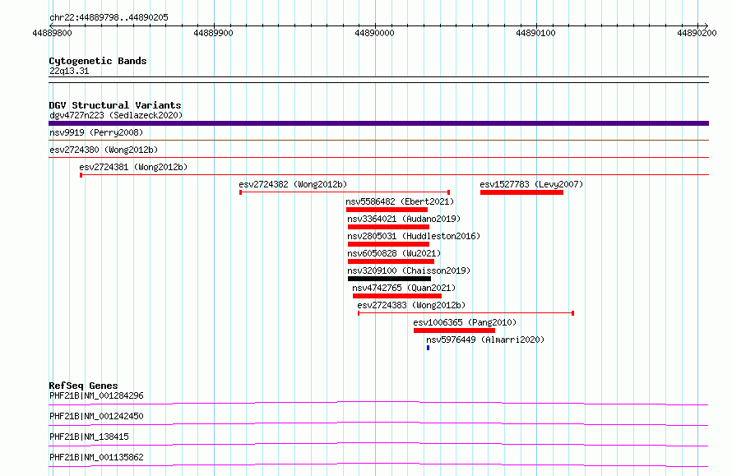Viewport: 732px width, 476px height.
Task: Click the red bar under nsv3364021 (Audano2019)
Action: [x=388, y=227]
